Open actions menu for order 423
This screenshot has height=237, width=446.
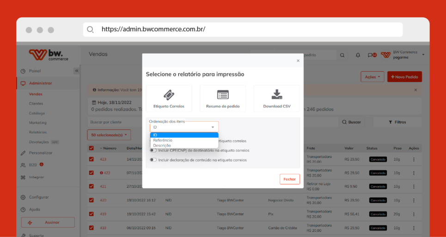point(414,160)
